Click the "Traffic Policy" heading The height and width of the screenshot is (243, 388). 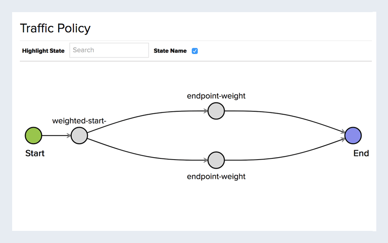pyautogui.click(x=55, y=28)
